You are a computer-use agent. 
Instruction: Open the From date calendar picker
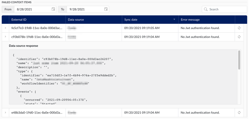click(x=53, y=9)
